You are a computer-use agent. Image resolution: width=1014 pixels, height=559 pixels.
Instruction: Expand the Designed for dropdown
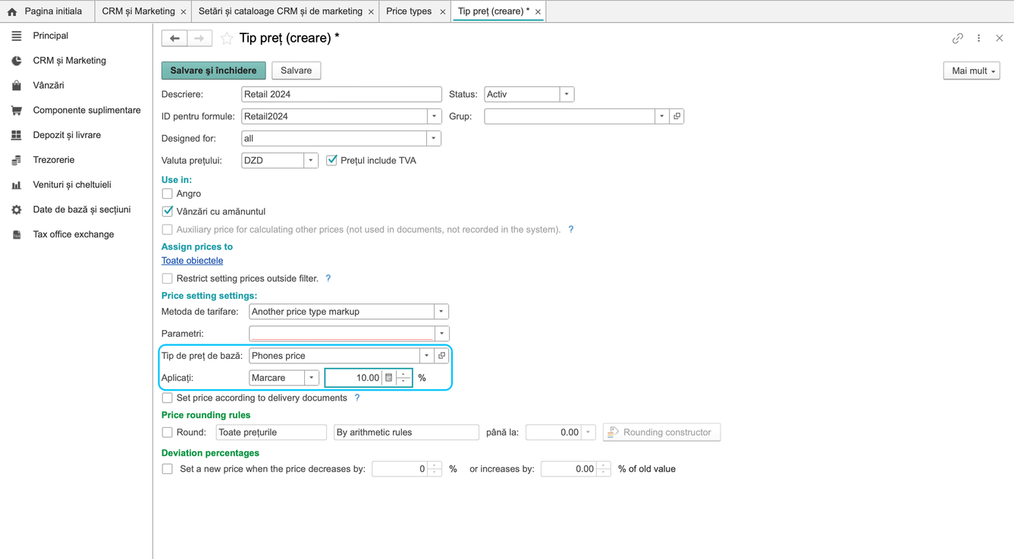coord(434,138)
